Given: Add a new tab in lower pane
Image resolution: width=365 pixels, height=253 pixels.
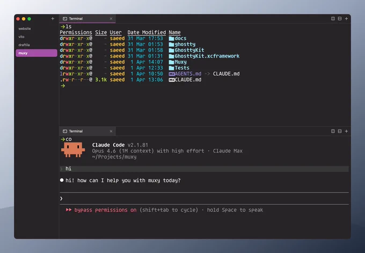Looking at the screenshot, I should click(346, 131).
